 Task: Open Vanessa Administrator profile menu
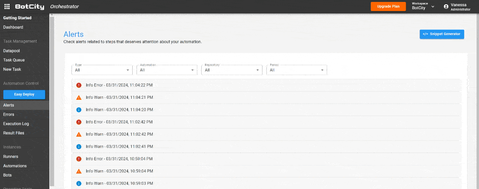[457, 7]
